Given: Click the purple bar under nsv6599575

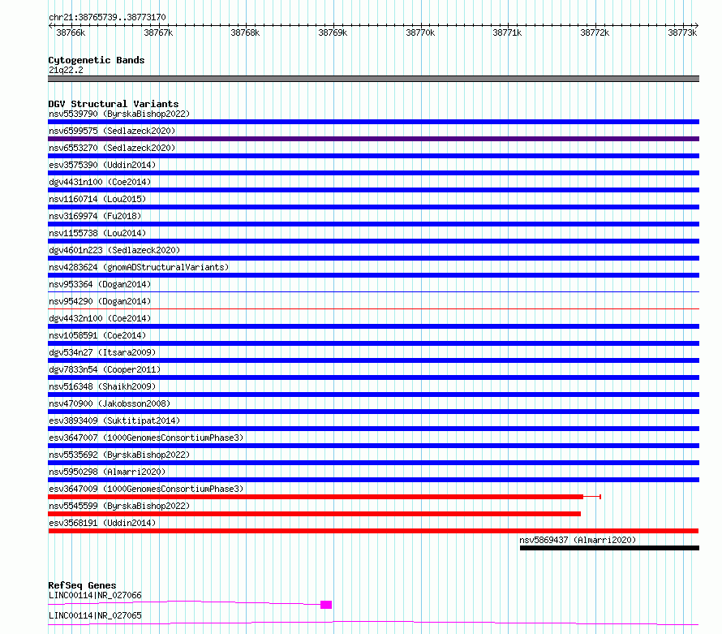Looking at the screenshot, I should pos(373,139).
